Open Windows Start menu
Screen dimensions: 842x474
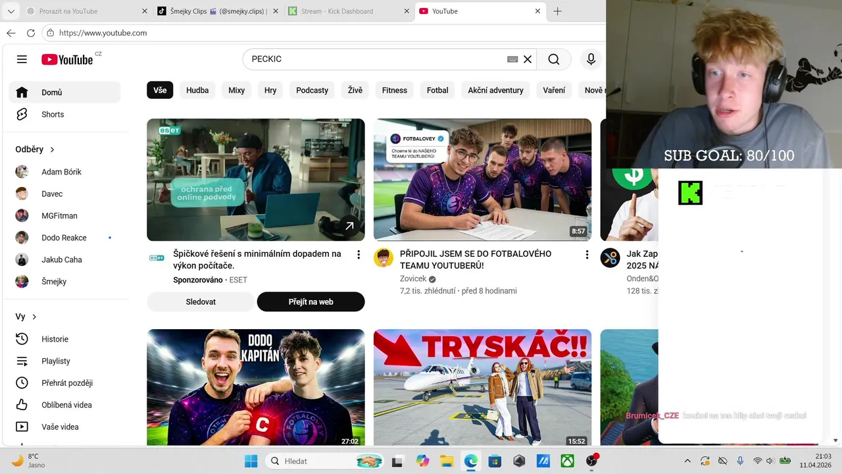coord(251,461)
